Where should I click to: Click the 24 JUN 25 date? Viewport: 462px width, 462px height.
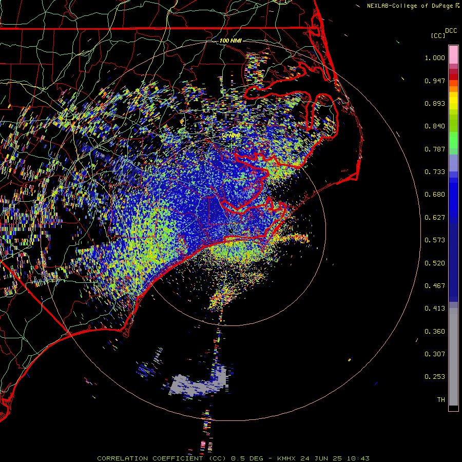(321, 458)
